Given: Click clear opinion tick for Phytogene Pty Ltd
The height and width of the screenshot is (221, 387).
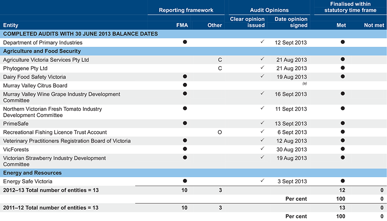Looking at the screenshot, I should [262, 67].
